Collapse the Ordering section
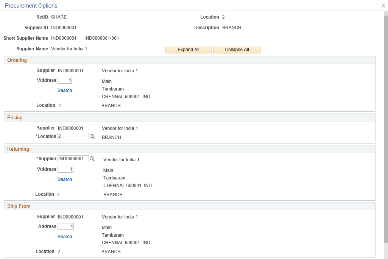Screen dimensions: 388x259 pos(17,60)
